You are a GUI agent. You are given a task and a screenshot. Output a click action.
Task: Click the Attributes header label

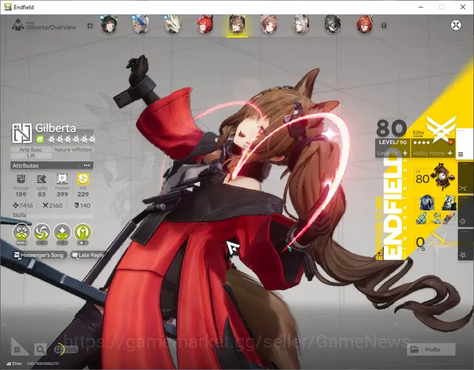click(x=26, y=166)
